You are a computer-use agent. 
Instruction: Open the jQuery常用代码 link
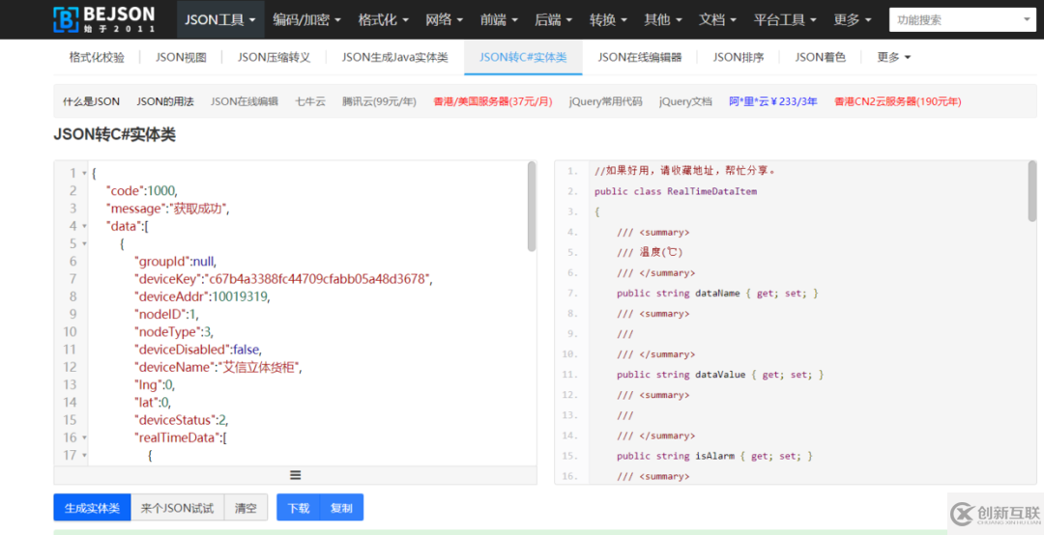coord(606,101)
